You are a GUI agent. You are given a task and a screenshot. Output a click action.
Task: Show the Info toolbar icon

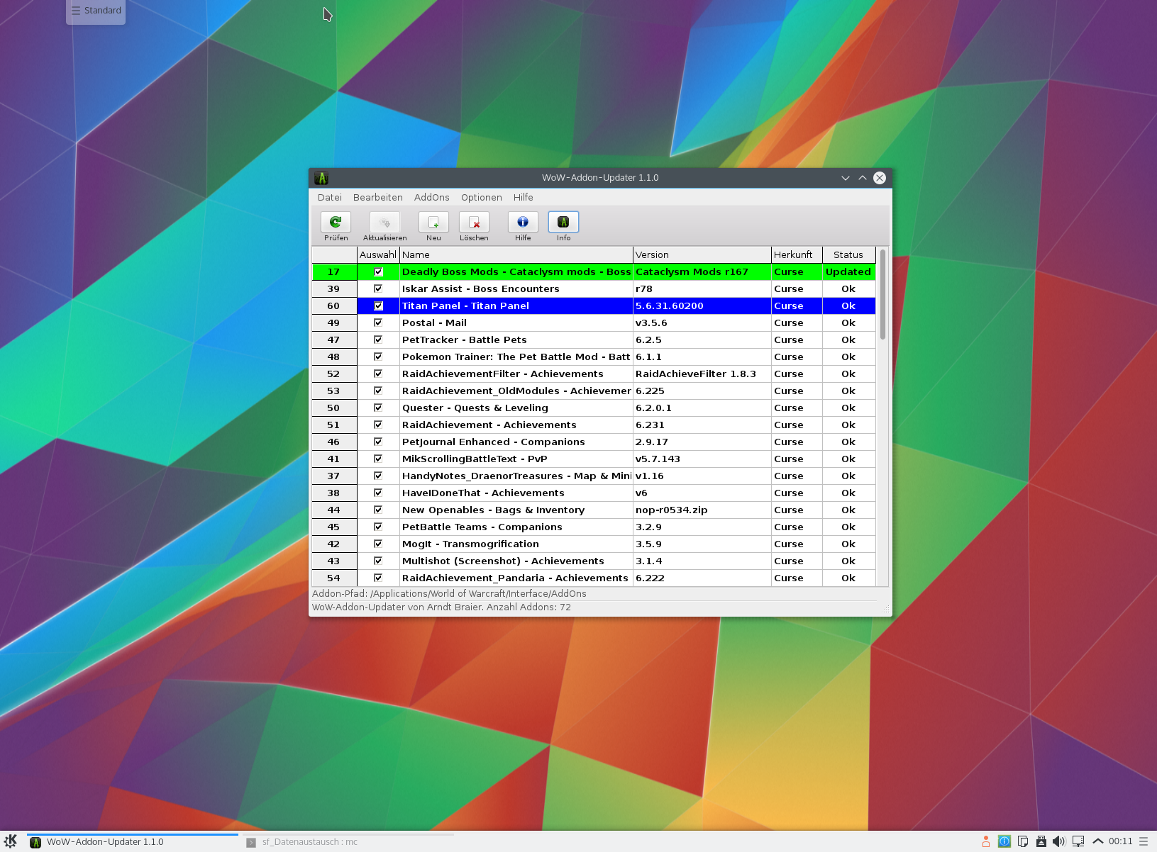[x=563, y=222]
